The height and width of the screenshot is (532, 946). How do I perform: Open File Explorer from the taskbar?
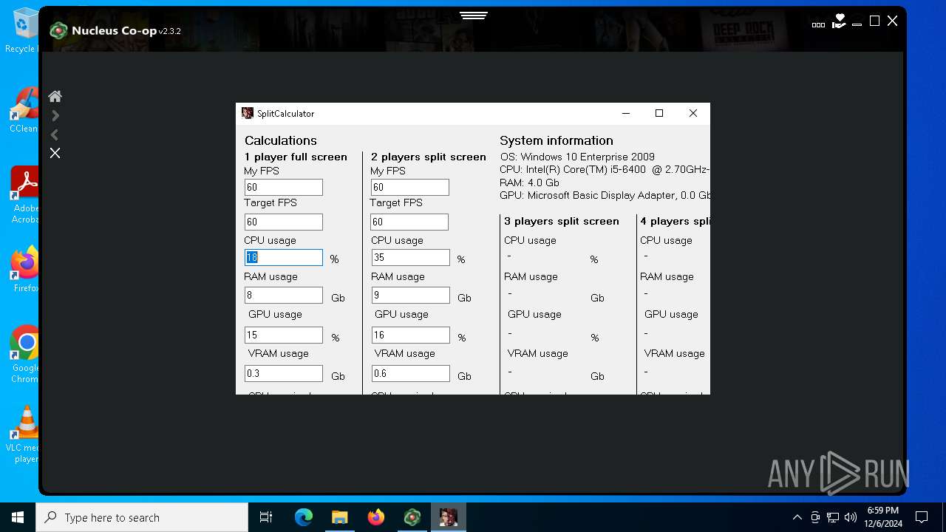[x=339, y=517]
